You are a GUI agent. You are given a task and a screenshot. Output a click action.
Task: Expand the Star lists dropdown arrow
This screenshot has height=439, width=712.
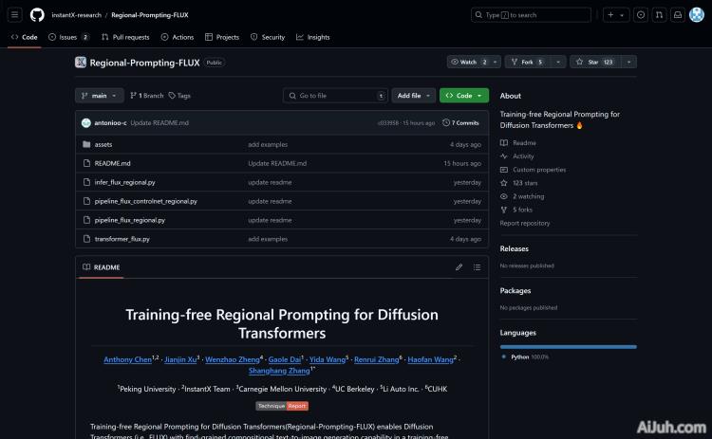point(628,62)
